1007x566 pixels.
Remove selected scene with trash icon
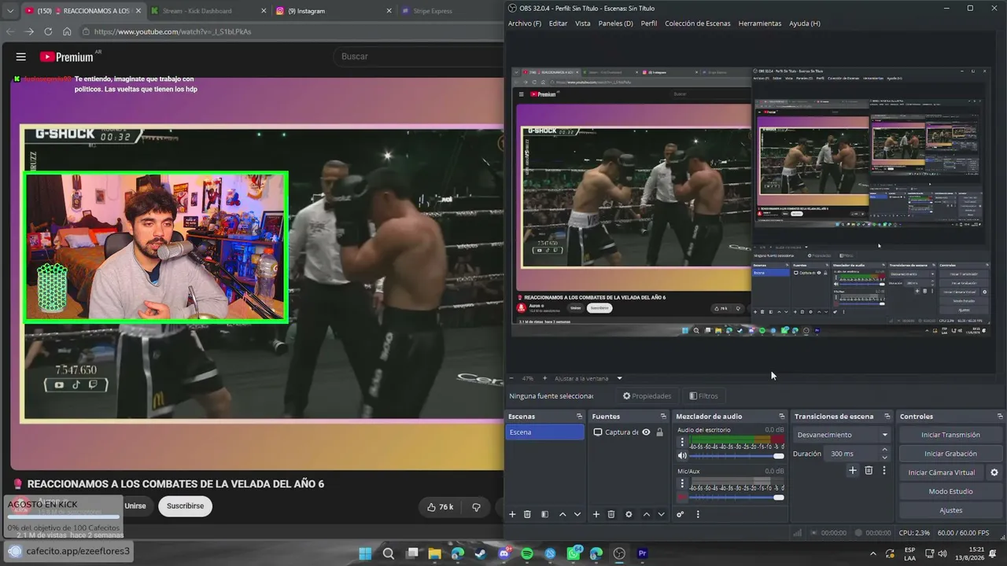(527, 514)
